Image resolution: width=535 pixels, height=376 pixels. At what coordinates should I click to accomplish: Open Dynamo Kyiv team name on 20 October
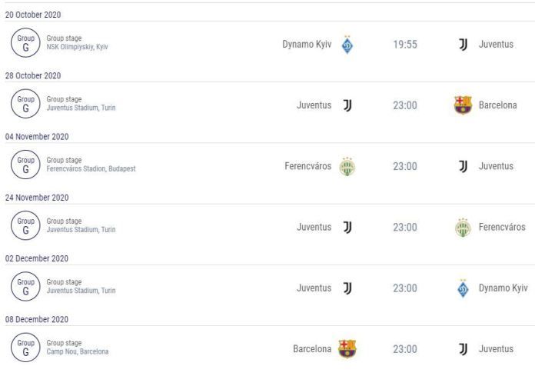(307, 45)
